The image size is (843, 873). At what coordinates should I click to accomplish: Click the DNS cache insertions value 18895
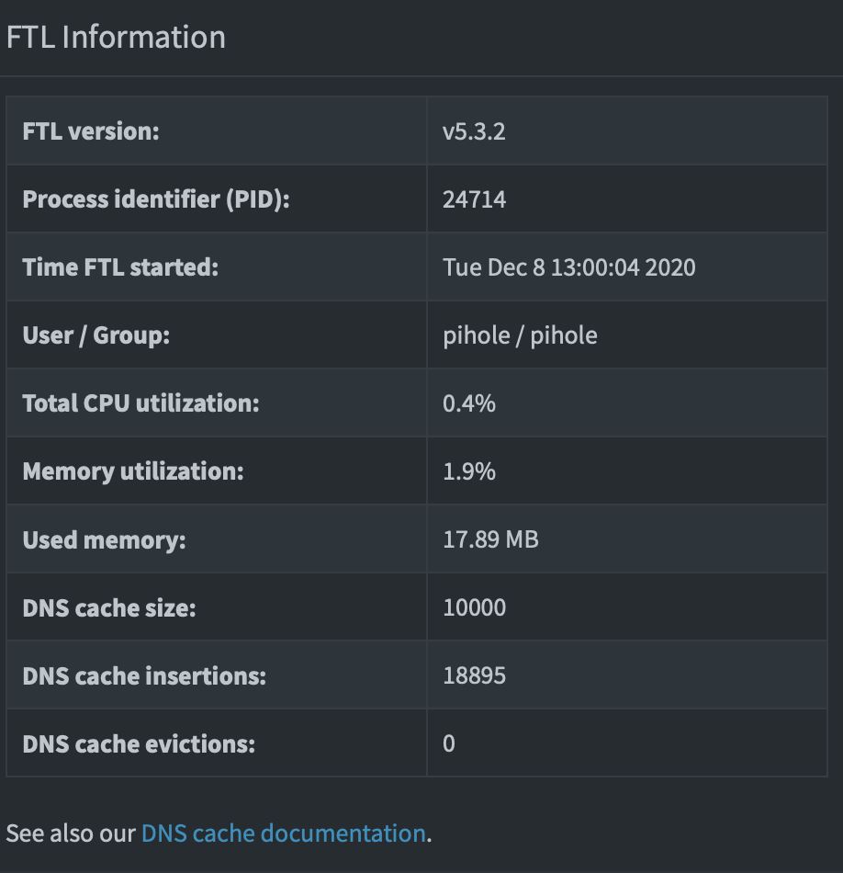473,675
